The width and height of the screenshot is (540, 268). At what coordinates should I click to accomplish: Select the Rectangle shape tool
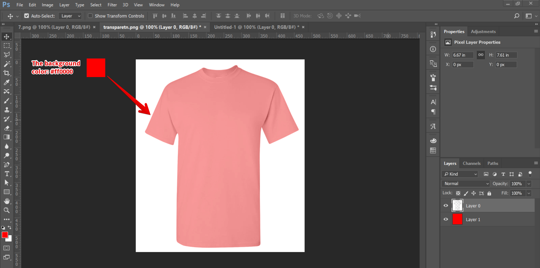point(6,192)
